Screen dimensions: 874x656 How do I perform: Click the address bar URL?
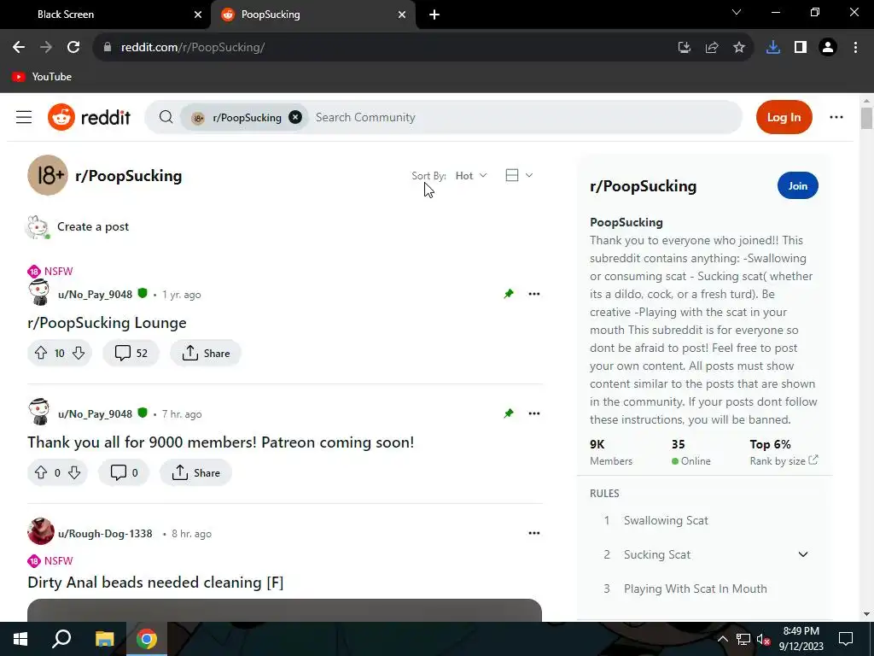(193, 48)
